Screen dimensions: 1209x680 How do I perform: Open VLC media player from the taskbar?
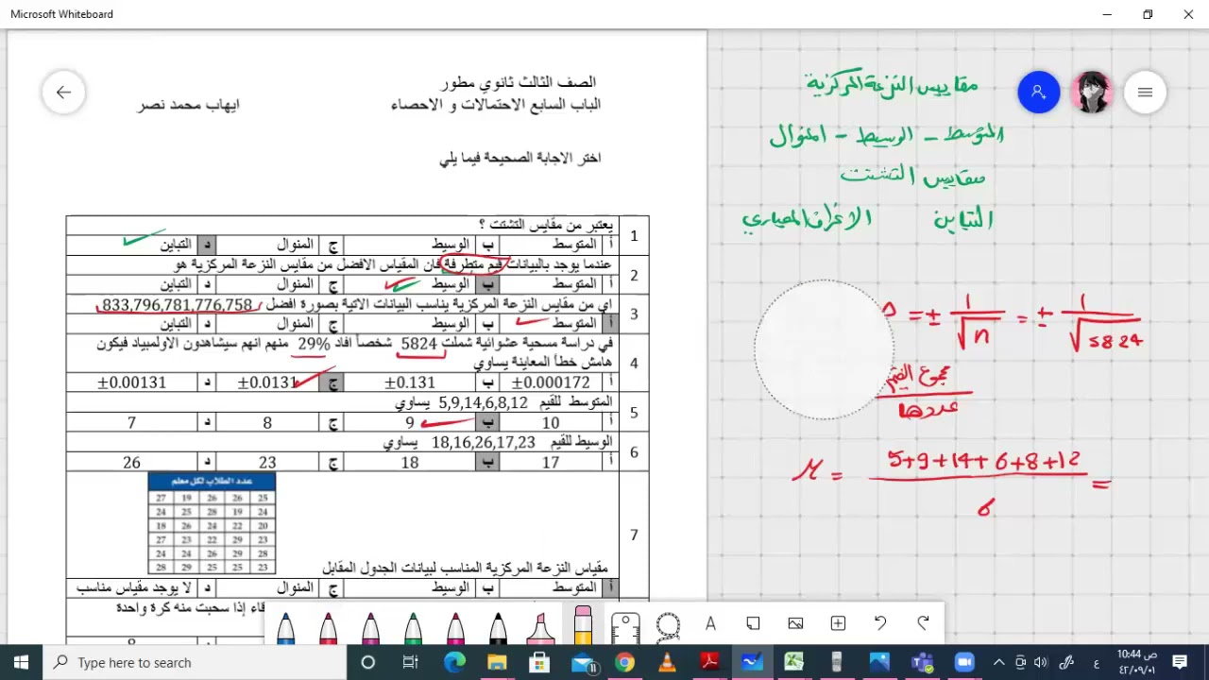667,662
